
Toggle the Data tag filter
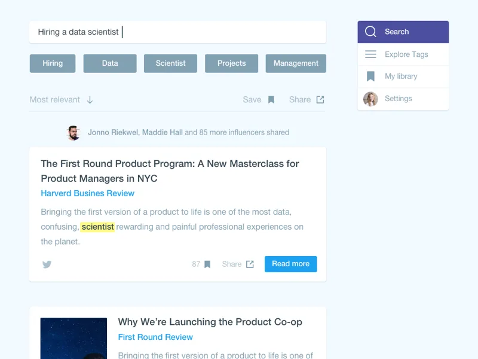(110, 63)
